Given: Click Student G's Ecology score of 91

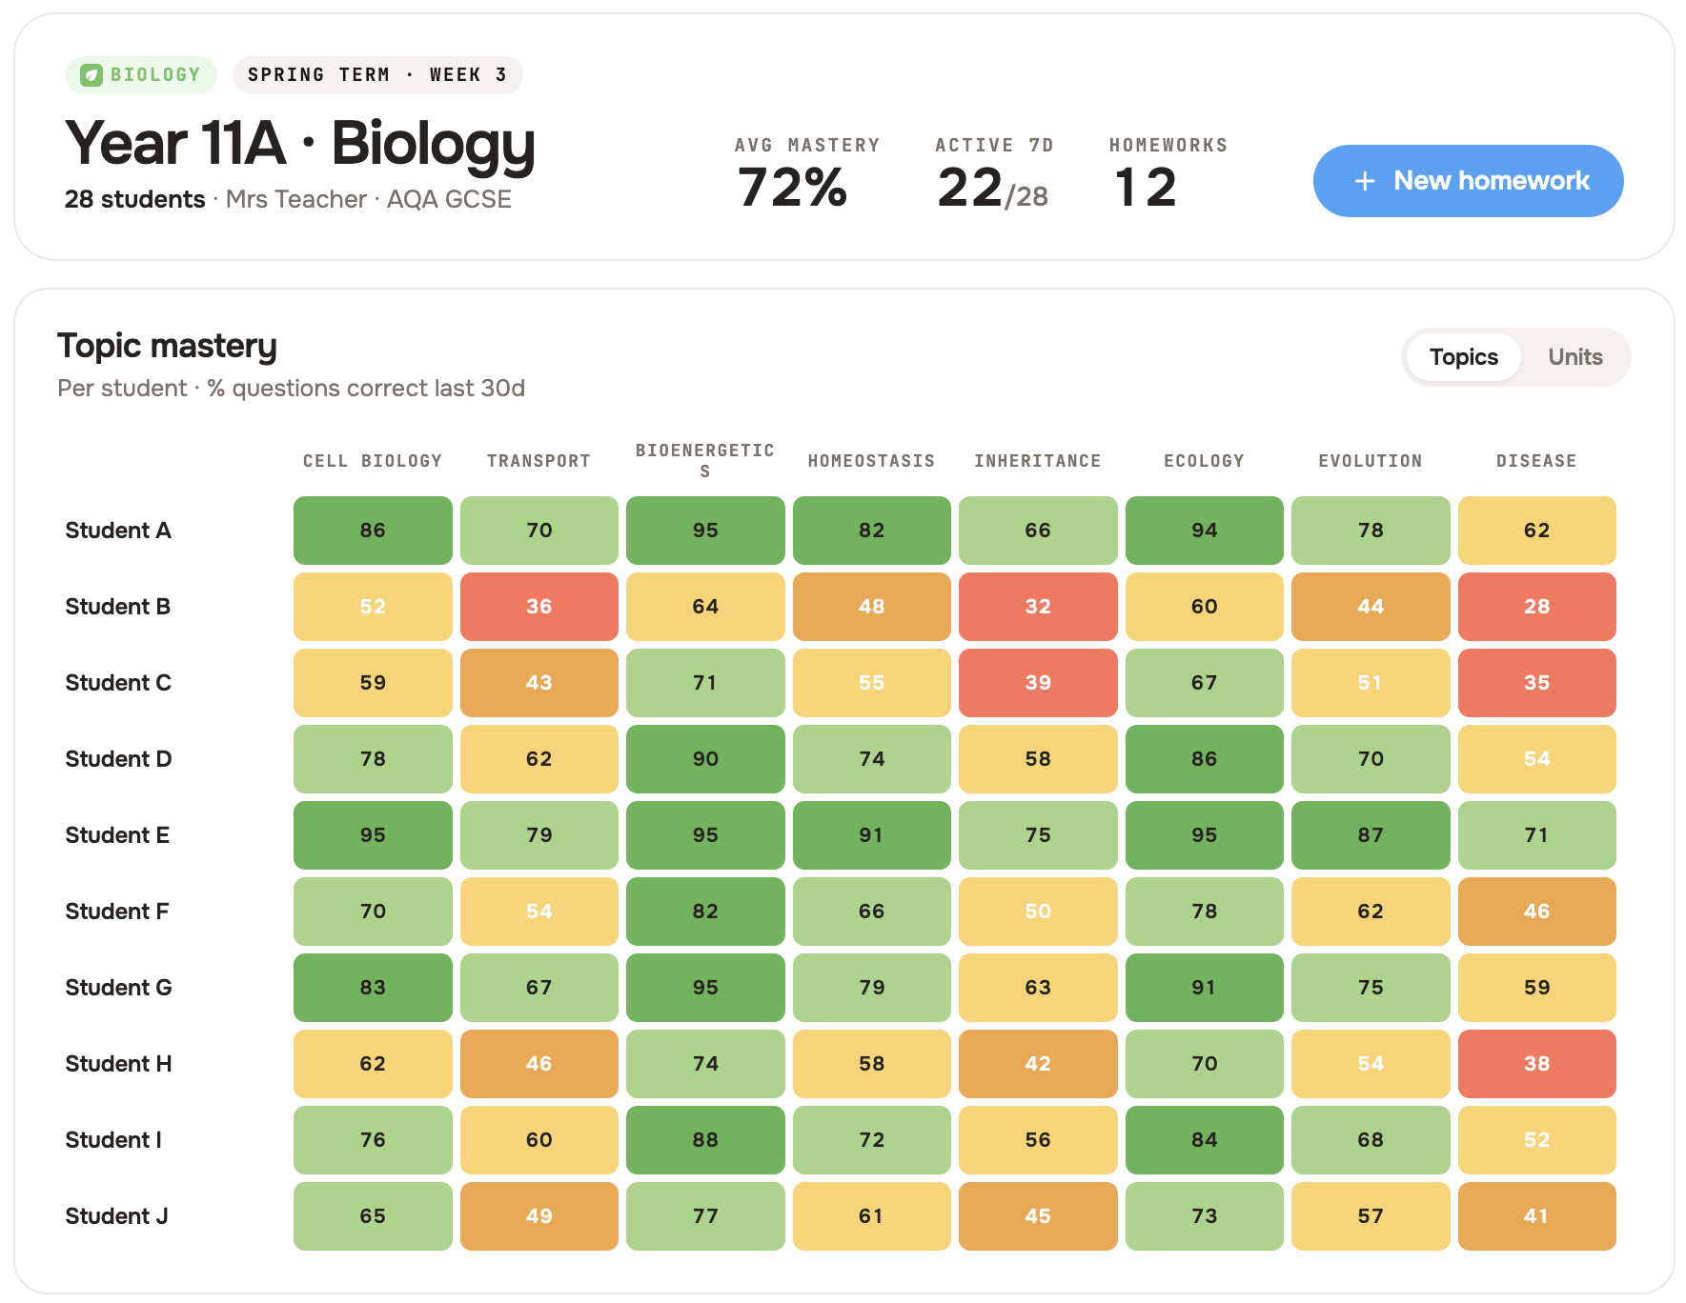Looking at the screenshot, I should [x=1204, y=988].
